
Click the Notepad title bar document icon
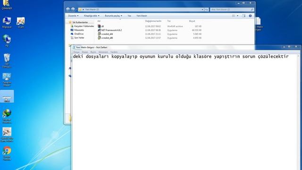[74, 47]
